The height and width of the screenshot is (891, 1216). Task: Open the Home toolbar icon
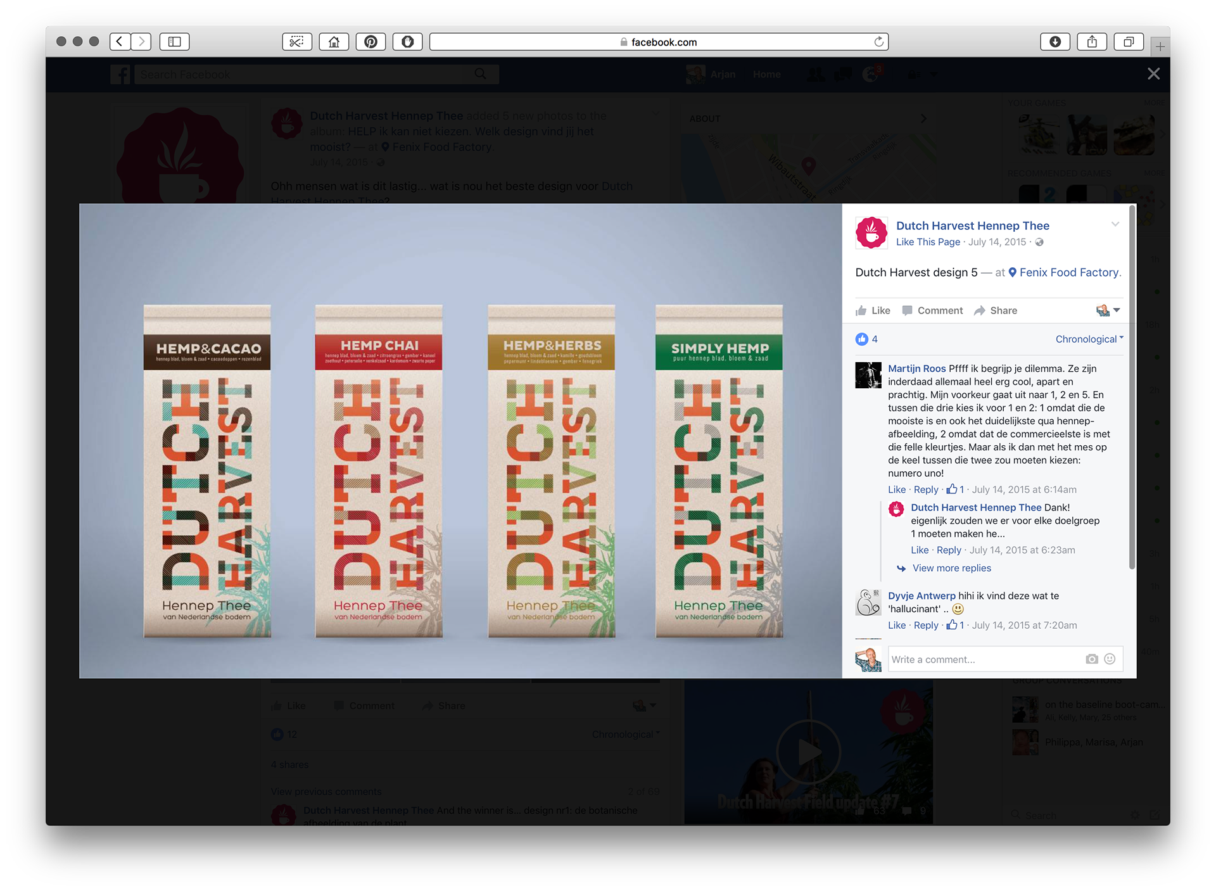click(334, 42)
